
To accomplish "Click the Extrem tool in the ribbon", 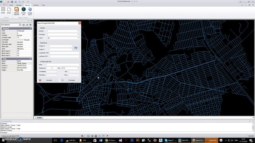I will (x=9, y=10).
